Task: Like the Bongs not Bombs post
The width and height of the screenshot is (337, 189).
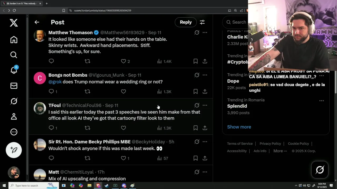Action: point(123,91)
